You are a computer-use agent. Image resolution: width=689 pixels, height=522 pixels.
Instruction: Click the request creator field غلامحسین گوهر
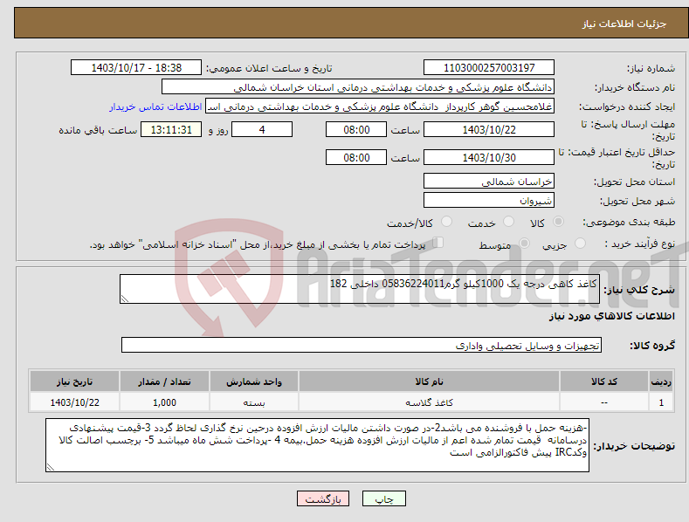point(380,106)
